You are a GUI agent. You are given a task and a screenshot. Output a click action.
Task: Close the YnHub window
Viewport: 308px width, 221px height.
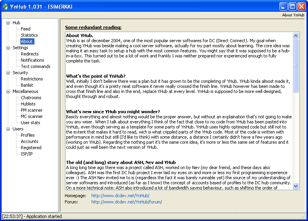[x=301, y=7]
